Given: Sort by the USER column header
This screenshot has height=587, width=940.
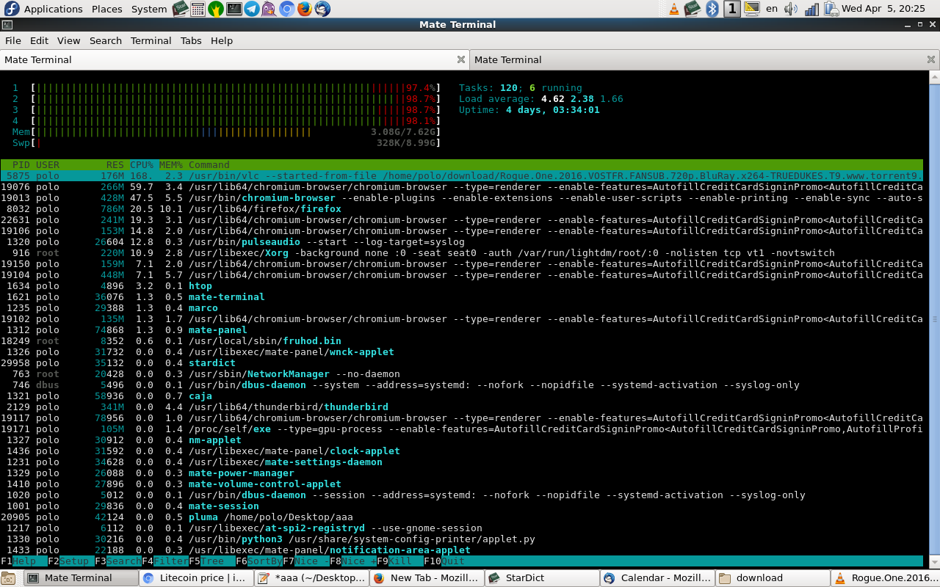Looking at the screenshot, I should 48,165.
